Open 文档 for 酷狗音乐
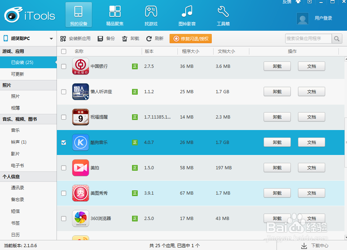 (312, 142)
